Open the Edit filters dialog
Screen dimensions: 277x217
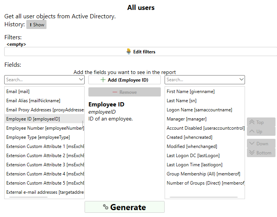[x=141, y=51]
